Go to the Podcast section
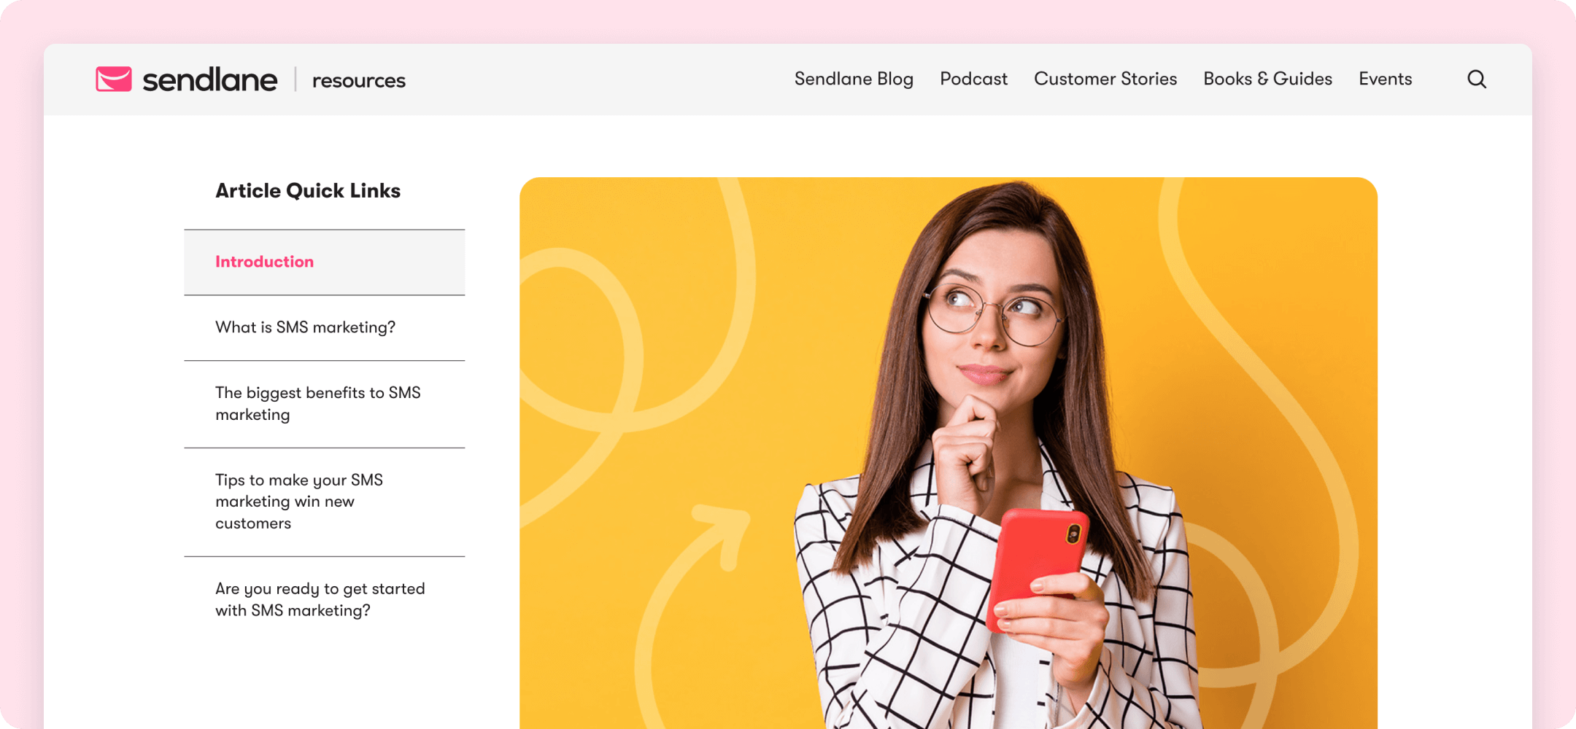Image resolution: width=1576 pixels, height=729 pixels. tap(973, 79)
